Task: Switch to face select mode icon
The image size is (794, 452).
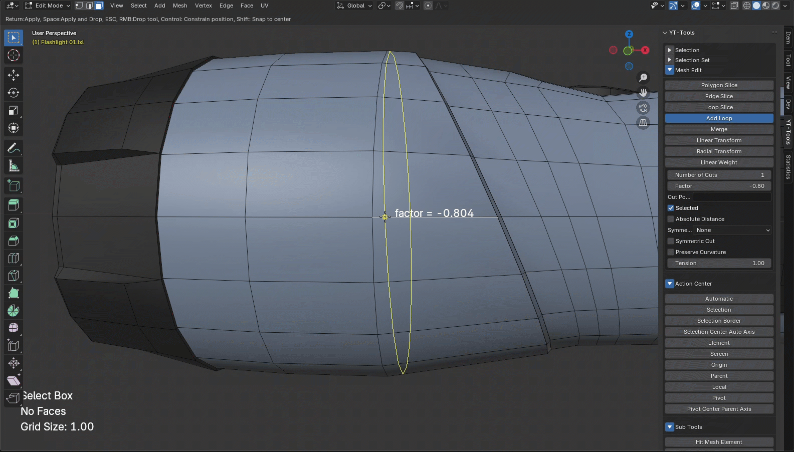Action: 99,6
